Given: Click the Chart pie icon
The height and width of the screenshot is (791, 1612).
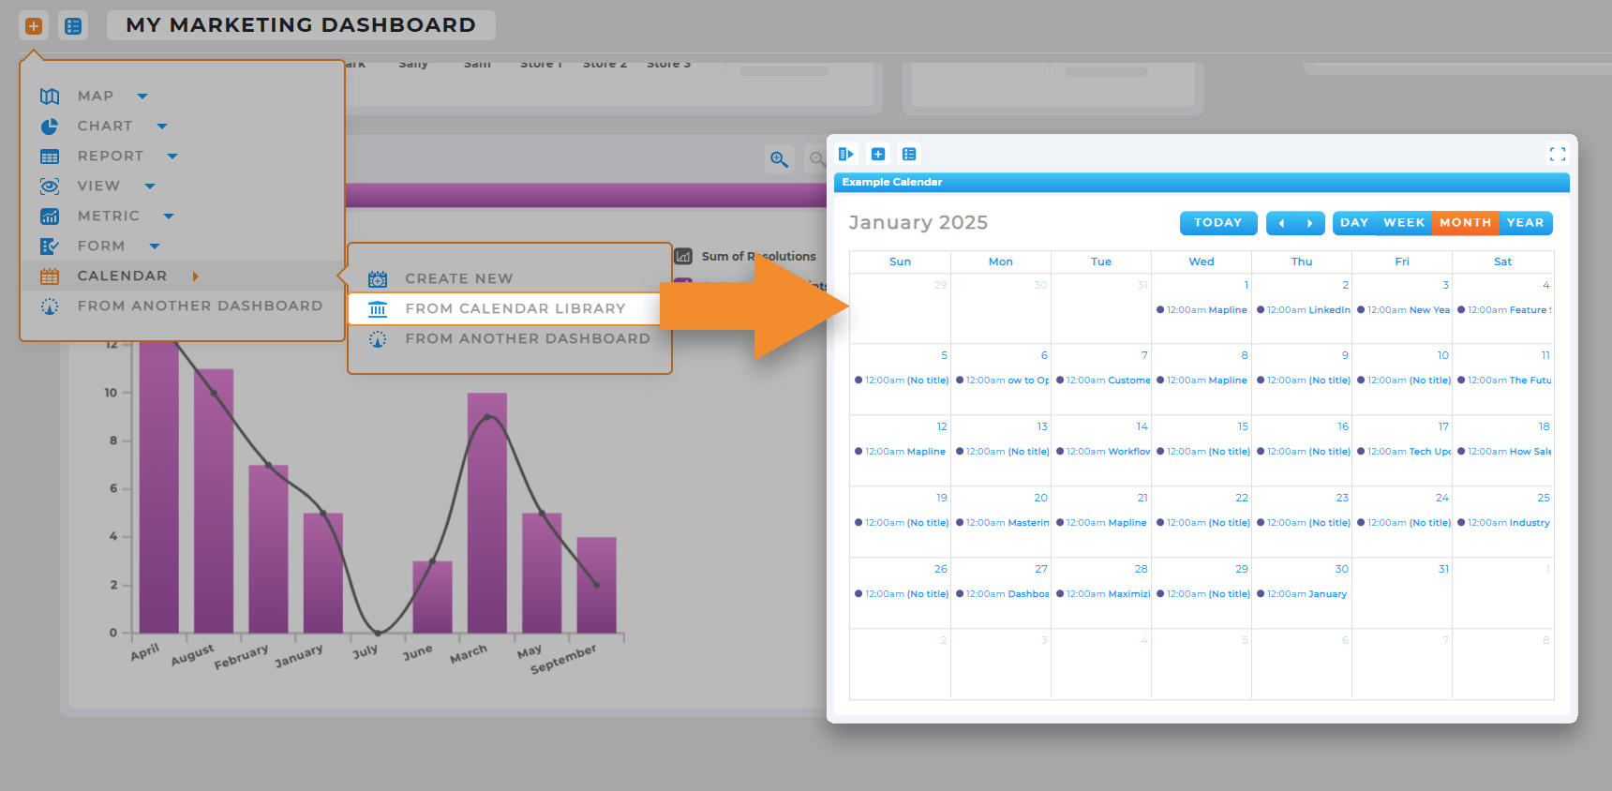Looking at the screenshot, I should [x=50, y=126].
